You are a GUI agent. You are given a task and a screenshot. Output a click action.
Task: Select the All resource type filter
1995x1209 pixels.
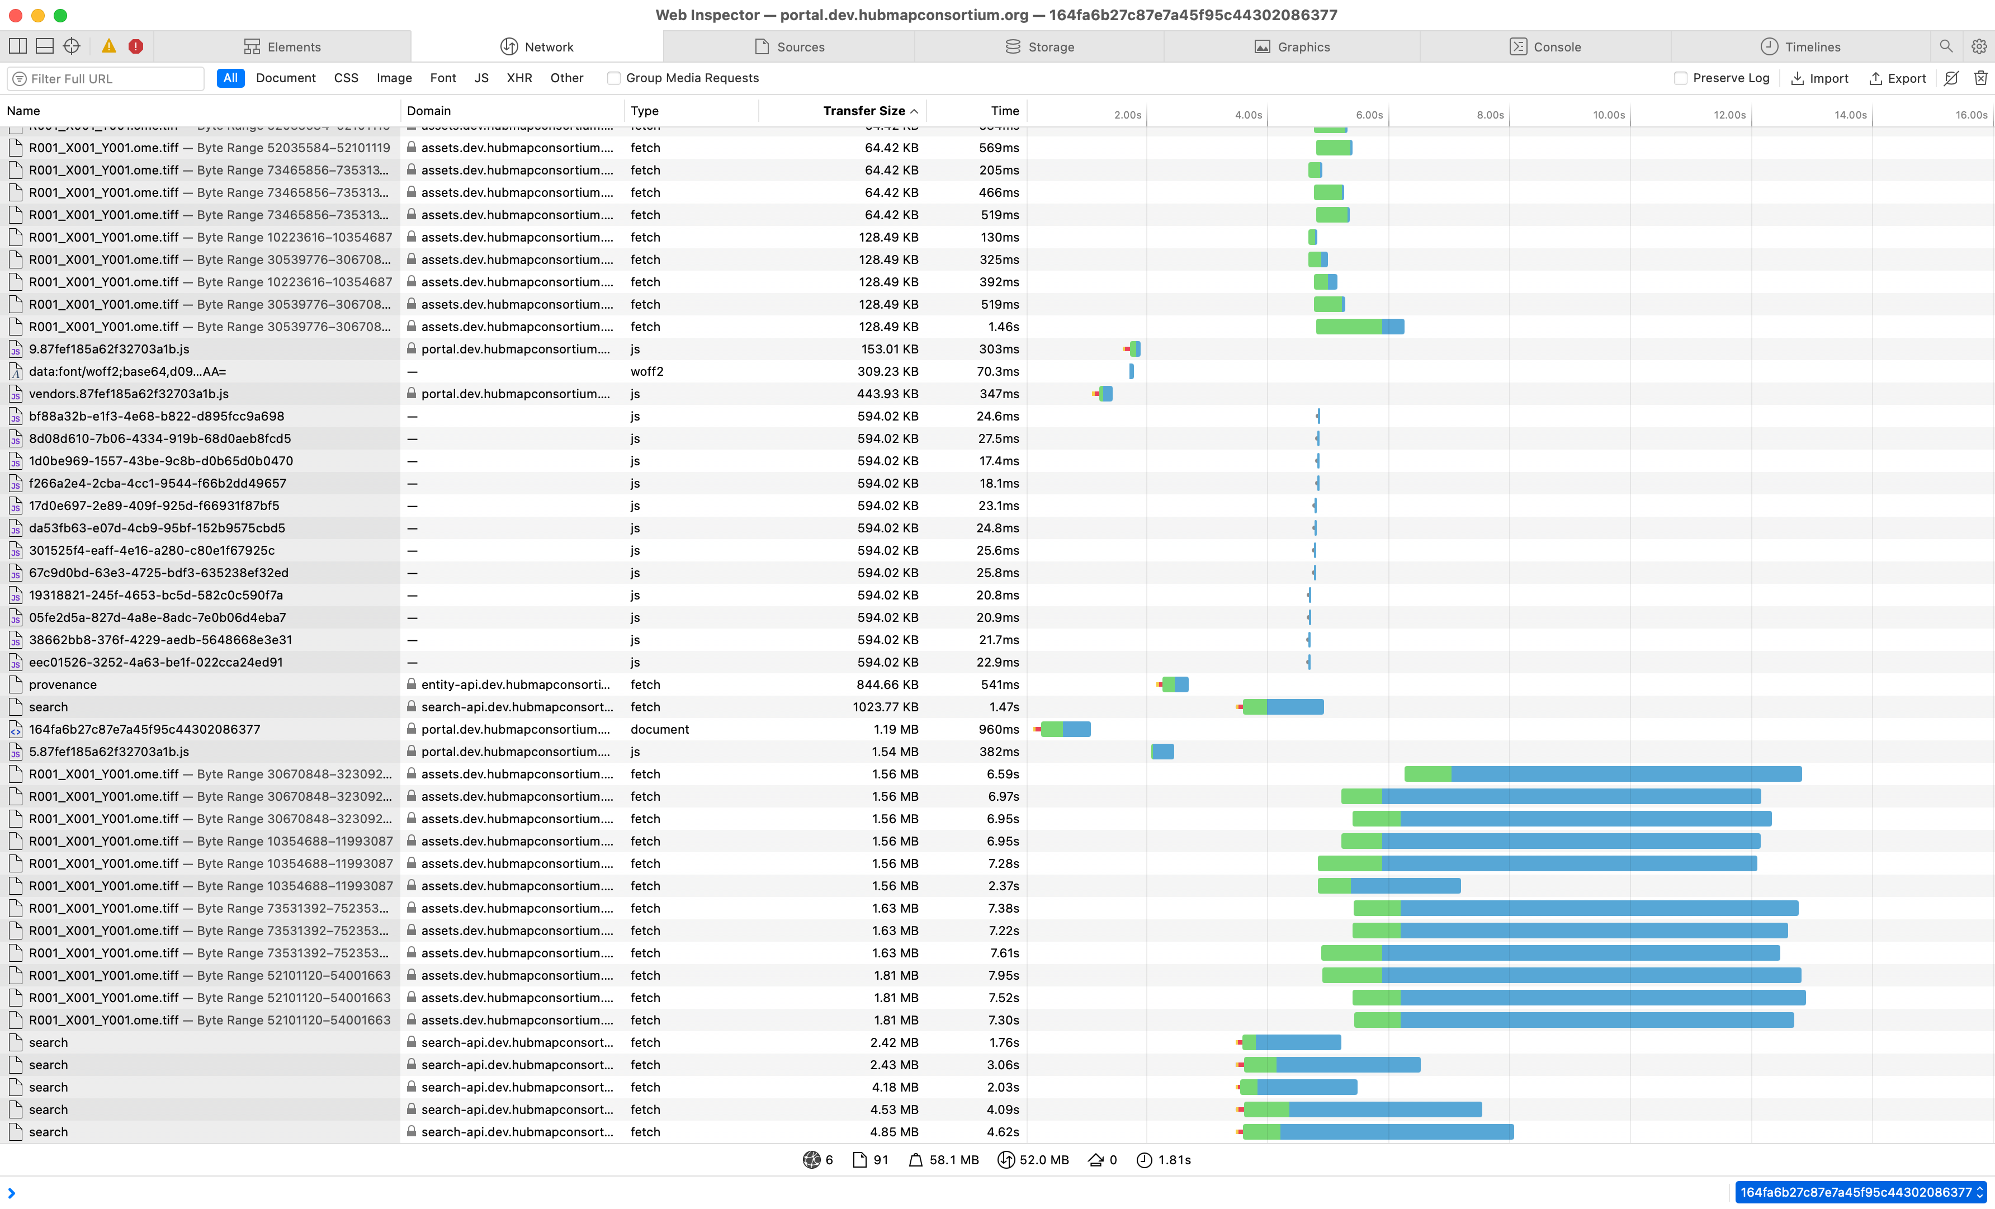[230, 78]
